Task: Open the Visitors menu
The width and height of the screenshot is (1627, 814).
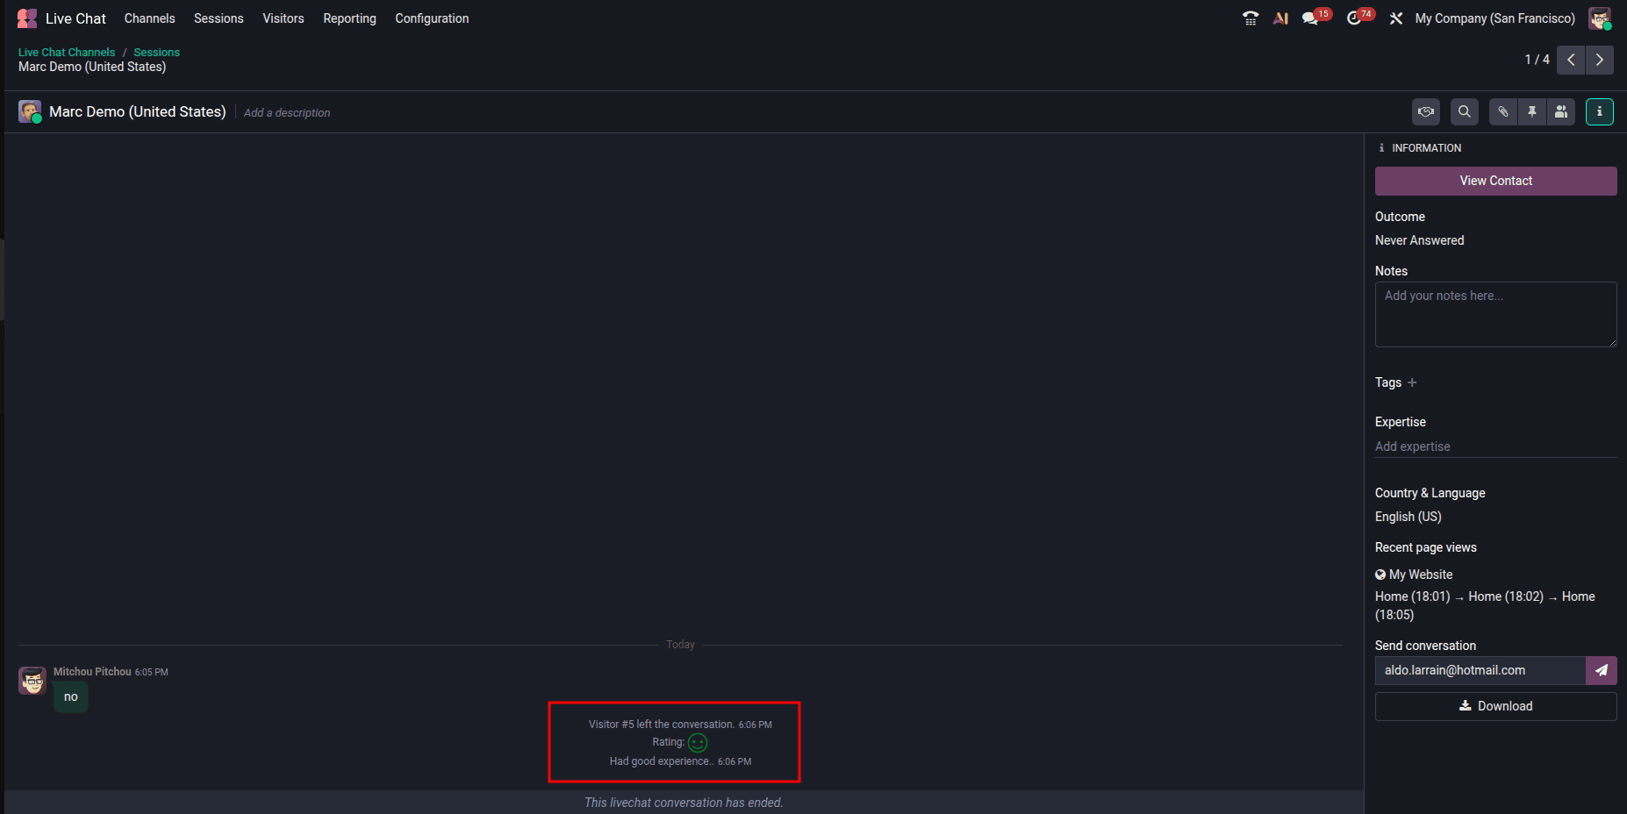Action: [x=283, y=18]
